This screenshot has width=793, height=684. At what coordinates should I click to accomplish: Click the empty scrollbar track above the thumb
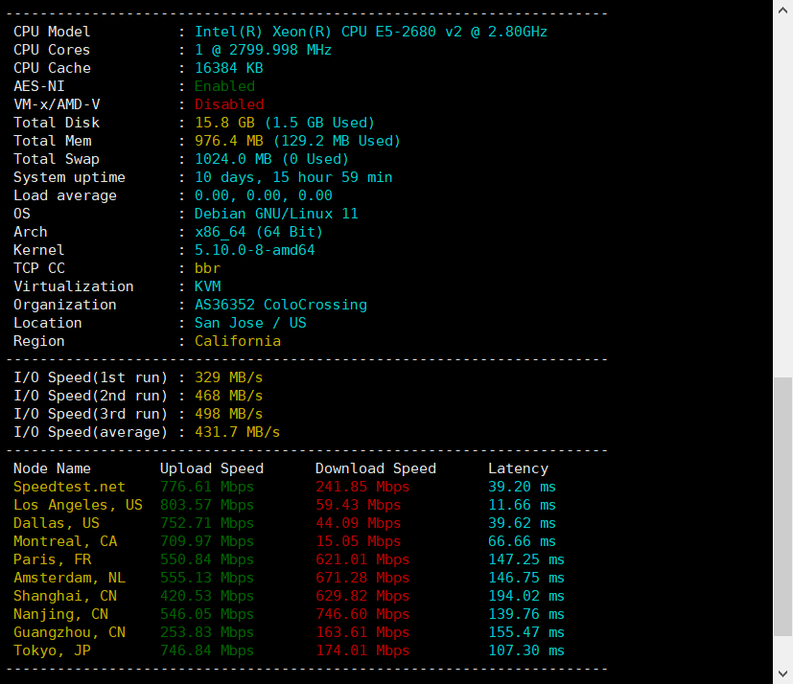pos(782,192)
